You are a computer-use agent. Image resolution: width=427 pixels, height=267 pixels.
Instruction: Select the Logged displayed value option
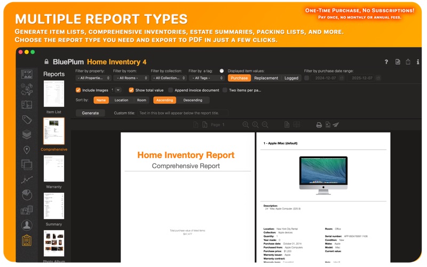point(291,78)
